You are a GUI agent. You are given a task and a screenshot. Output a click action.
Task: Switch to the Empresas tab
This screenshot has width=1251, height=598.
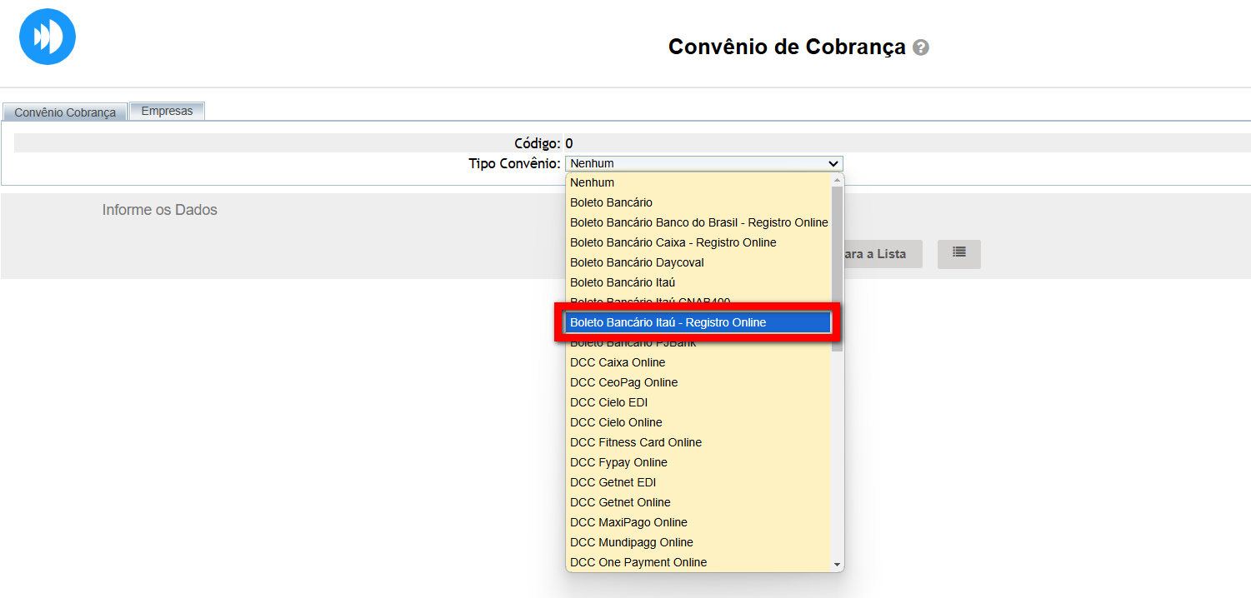point(167,111)
